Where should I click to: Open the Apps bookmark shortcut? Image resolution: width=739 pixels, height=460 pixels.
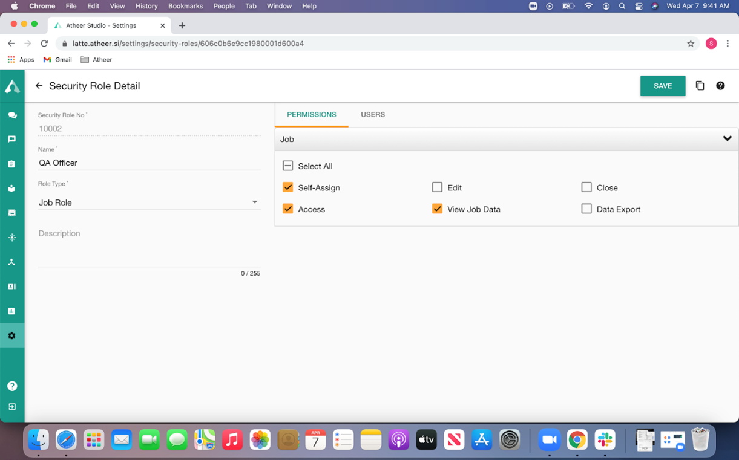(21, 60)
